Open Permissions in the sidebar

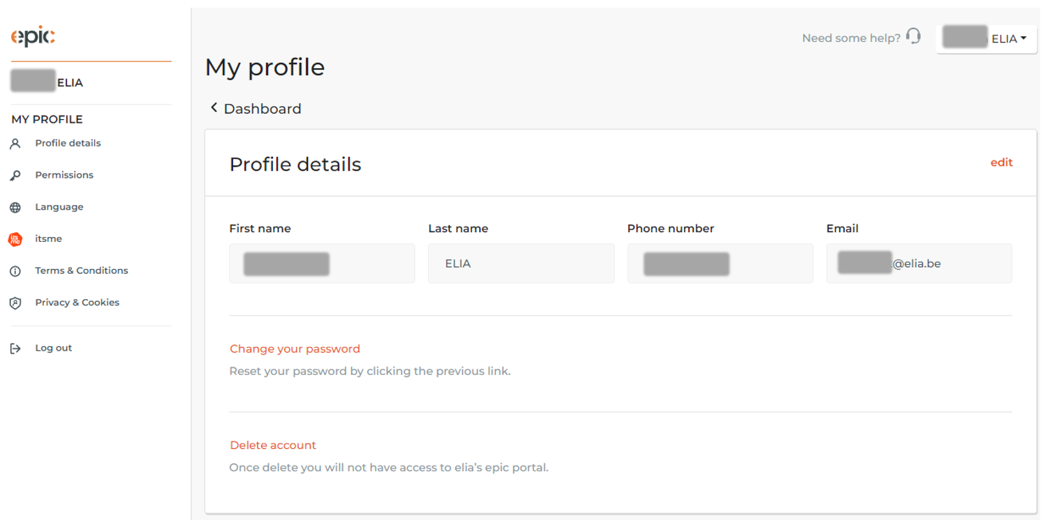click(x=64, y=175)
